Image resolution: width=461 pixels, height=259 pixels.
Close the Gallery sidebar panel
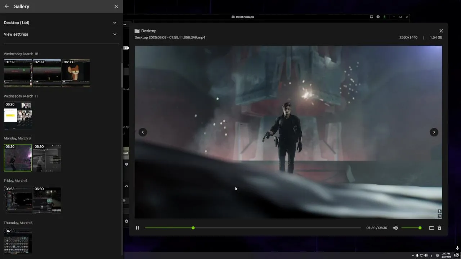point(116,6)
